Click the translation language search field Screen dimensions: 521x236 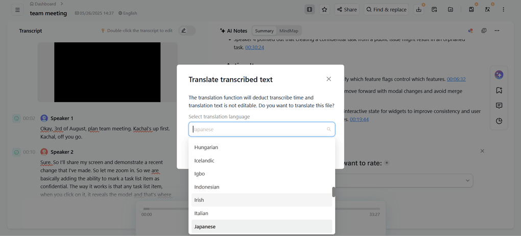coord(262,129)
